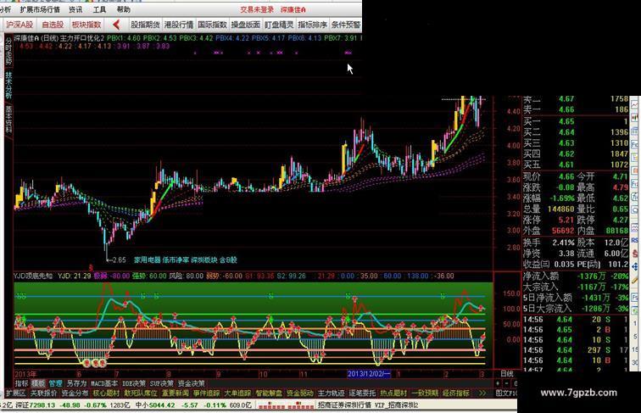
Task: Open the 图文F10 tab
Action: (x=506, y=393)
